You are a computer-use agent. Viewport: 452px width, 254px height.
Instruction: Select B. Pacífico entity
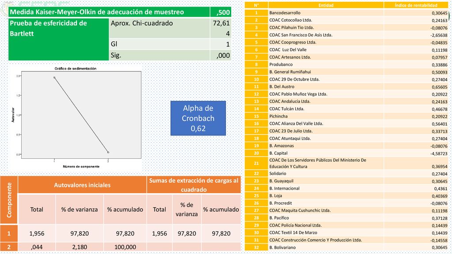tap(279, 218)
